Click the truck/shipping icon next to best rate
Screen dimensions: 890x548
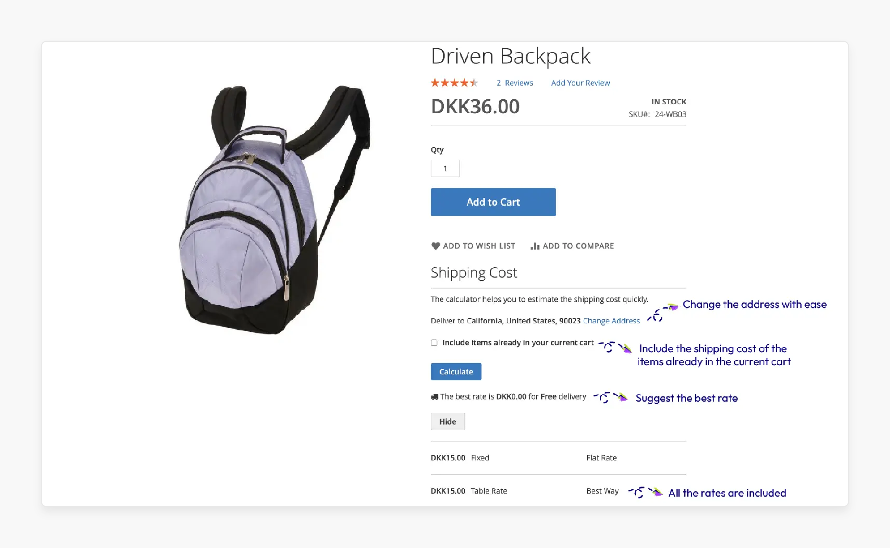point(434,397)
